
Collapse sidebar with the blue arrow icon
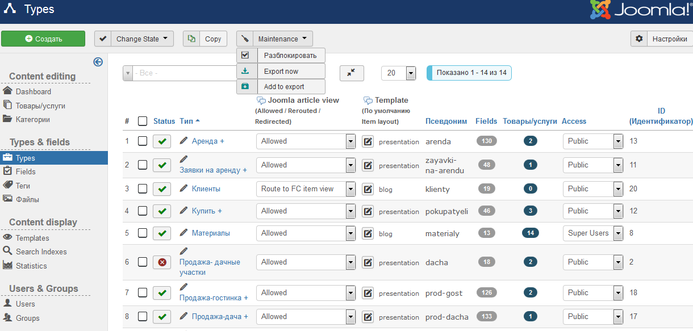tap(98, 62)
